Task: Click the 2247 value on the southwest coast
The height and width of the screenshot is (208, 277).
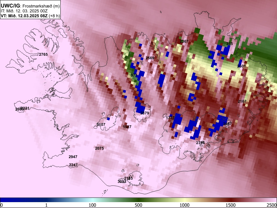Action: coord(73,165)
